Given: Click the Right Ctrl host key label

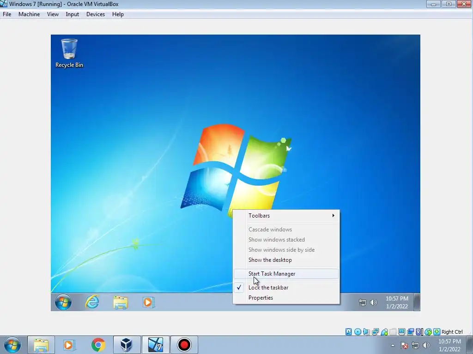Looking at the screenshot, I should click(452, 332).
